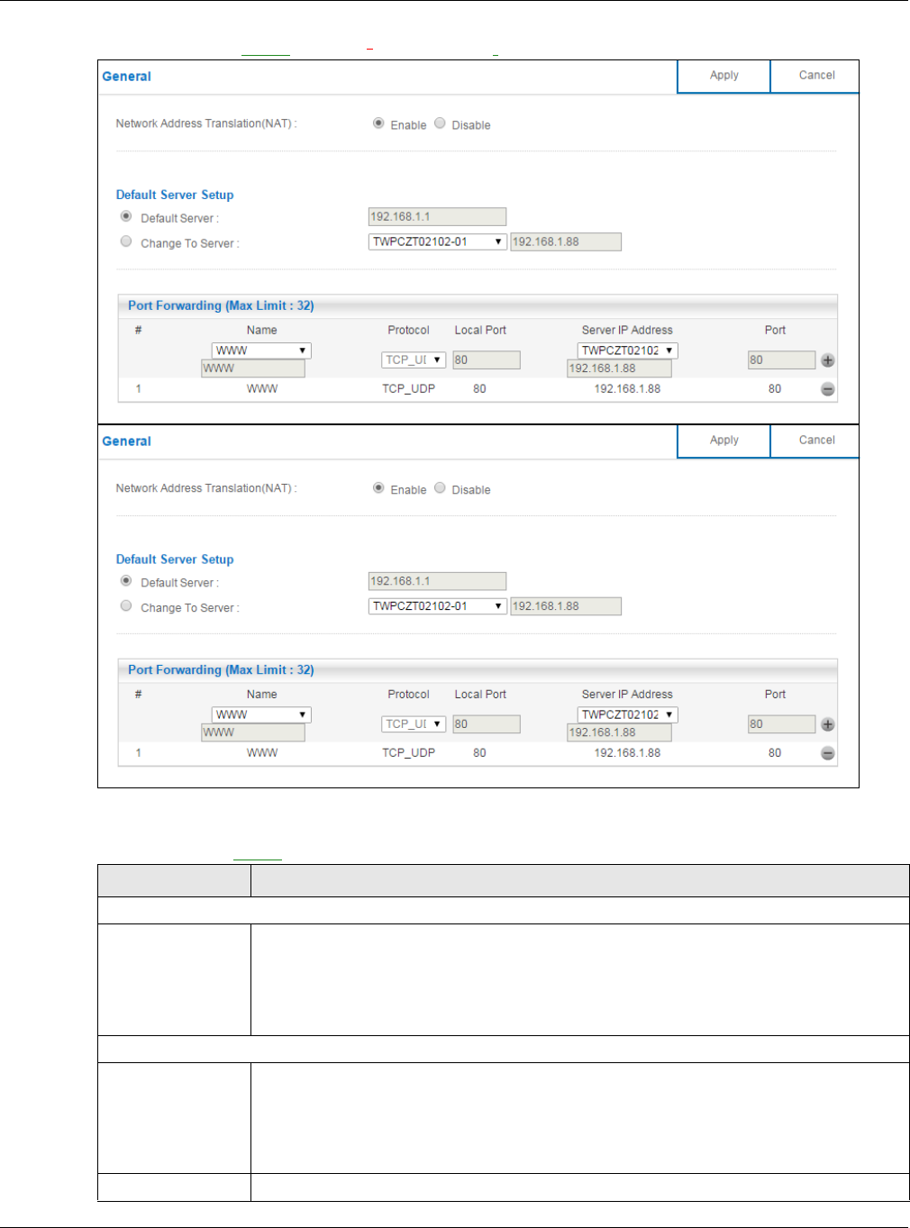Open WWW name dropdown in lower port forwarding
Viewport: 910px width, 1228px height.
tap(261, 714)
